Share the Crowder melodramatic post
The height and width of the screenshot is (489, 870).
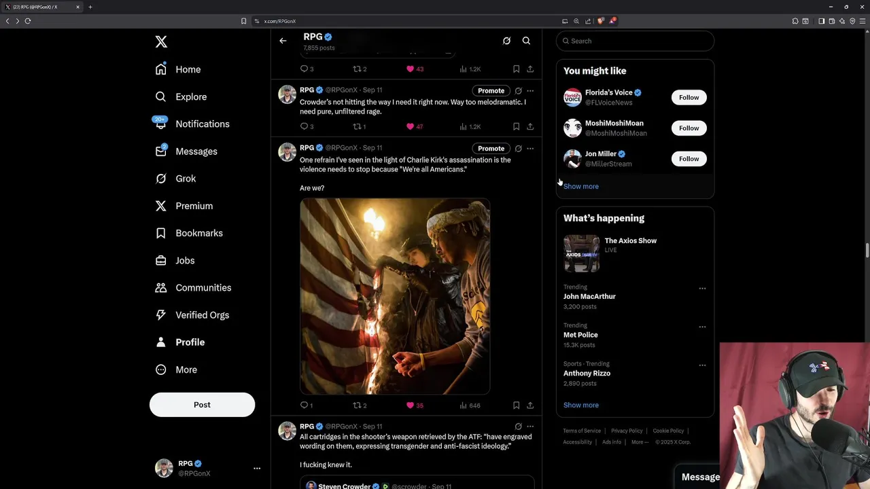point(530,126)
